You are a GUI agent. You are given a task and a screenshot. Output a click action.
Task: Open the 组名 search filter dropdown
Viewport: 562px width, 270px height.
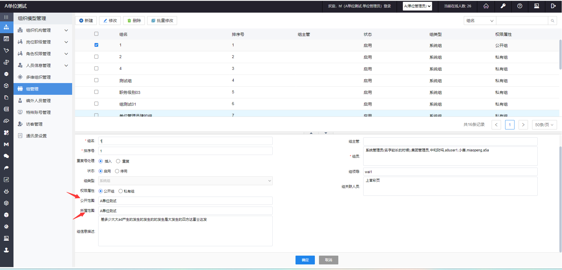coord(480,21)
